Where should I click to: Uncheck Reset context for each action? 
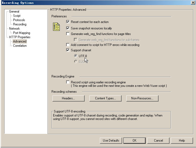(x=68, y=22)
